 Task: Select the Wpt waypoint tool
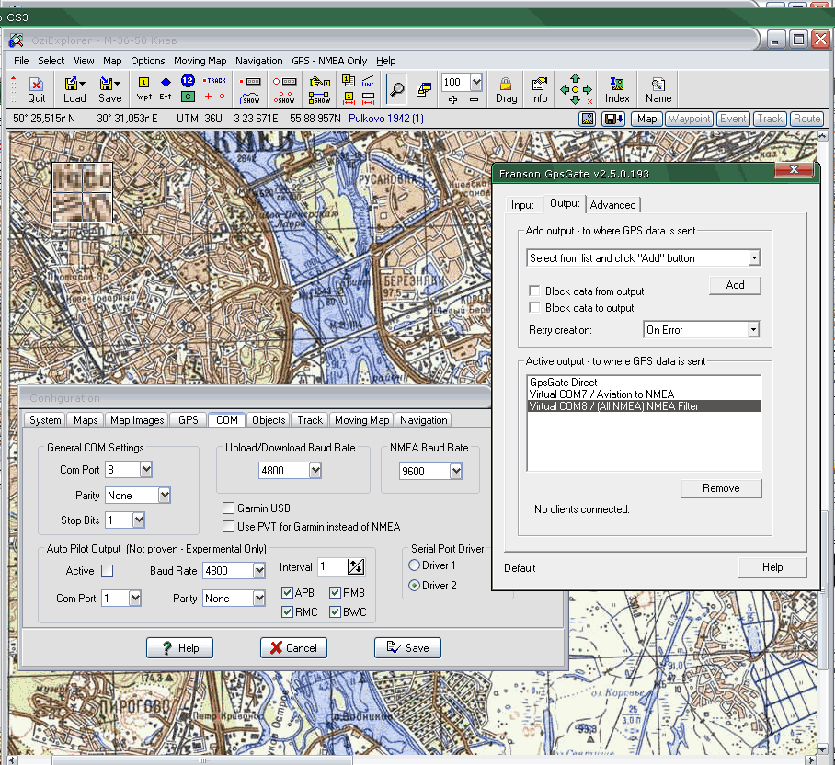point(143,89)
